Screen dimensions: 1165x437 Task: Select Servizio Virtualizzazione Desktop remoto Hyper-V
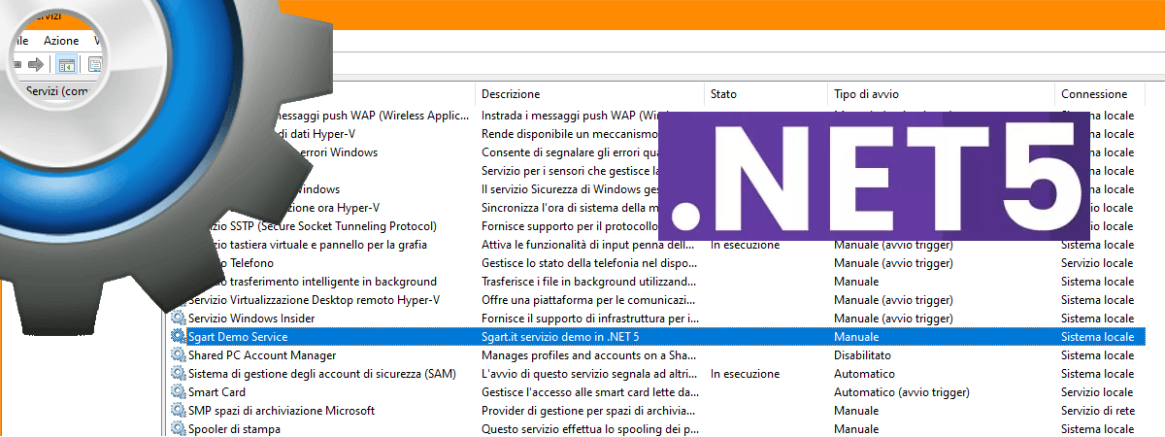[314, 300]
